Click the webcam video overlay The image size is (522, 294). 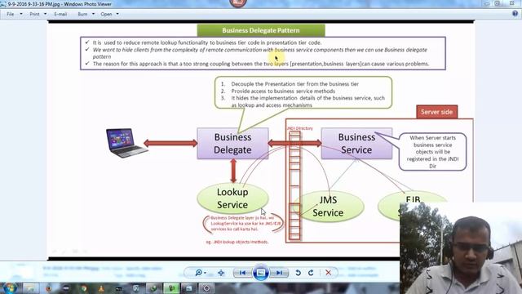tap(461, 248)
